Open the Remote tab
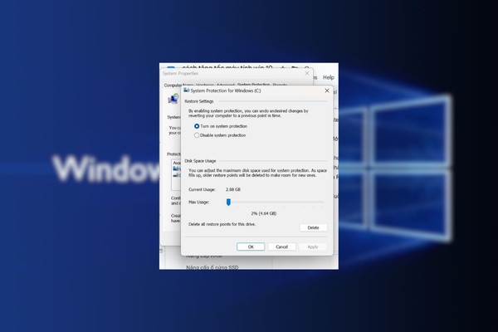Image resolution: width=498 pixels, height=332 pixels. coord(280,85)
